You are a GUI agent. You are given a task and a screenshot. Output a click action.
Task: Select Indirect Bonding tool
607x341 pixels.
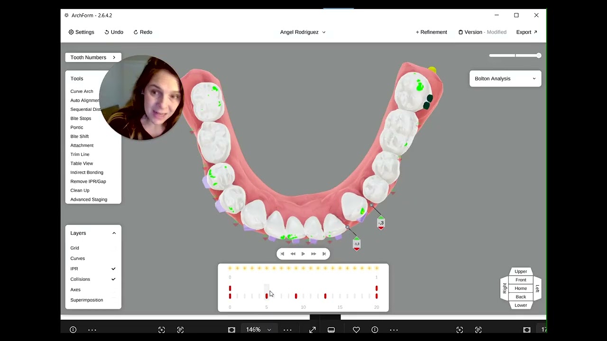click(x=87, y=172)
